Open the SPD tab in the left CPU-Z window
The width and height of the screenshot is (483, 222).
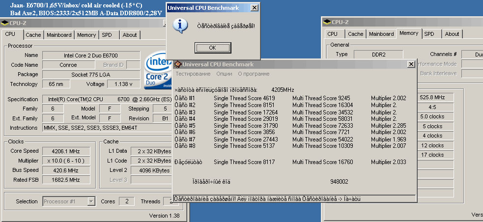point(107,35)
